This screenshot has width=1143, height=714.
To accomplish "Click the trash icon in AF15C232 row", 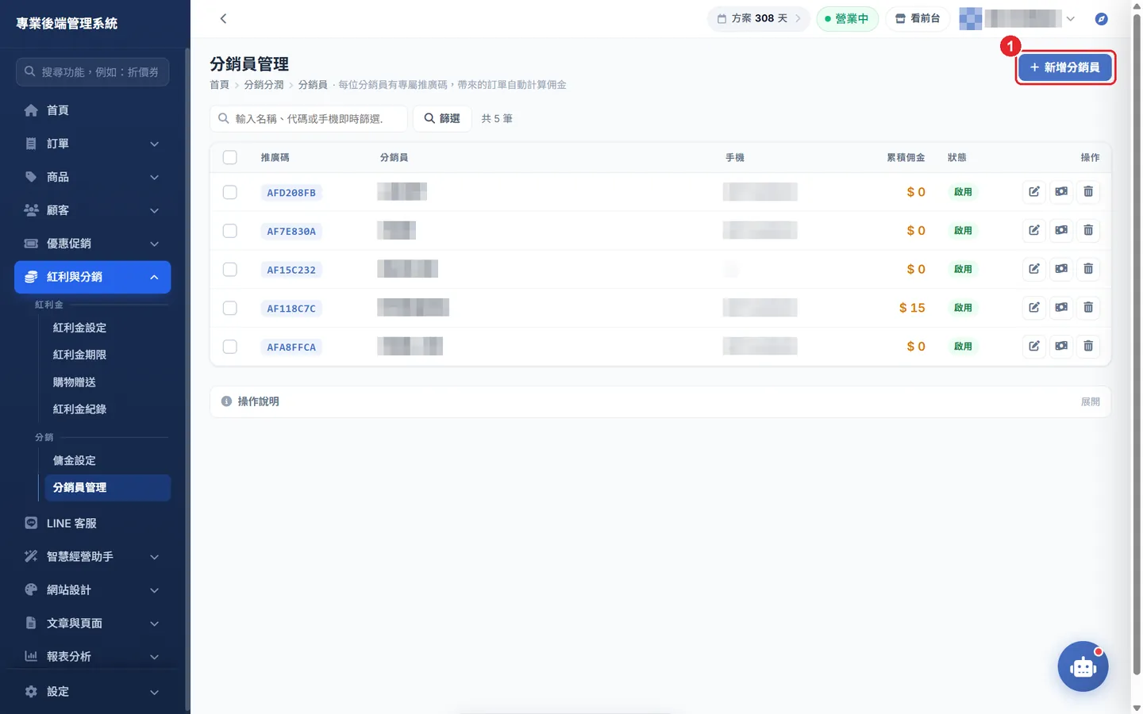I will point(1088,269).
